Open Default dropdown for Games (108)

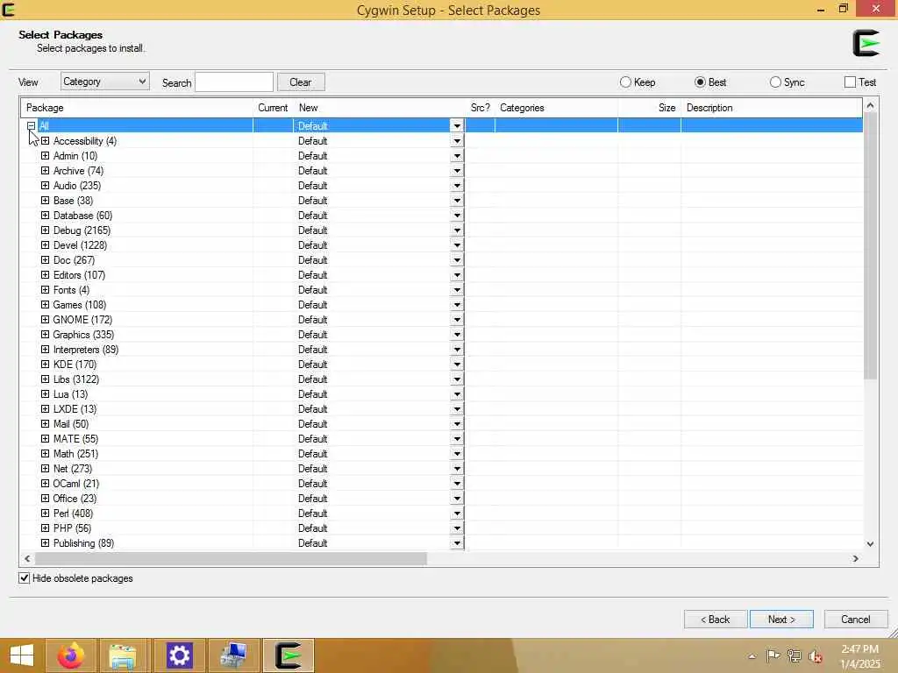click(x=456, y=304)
